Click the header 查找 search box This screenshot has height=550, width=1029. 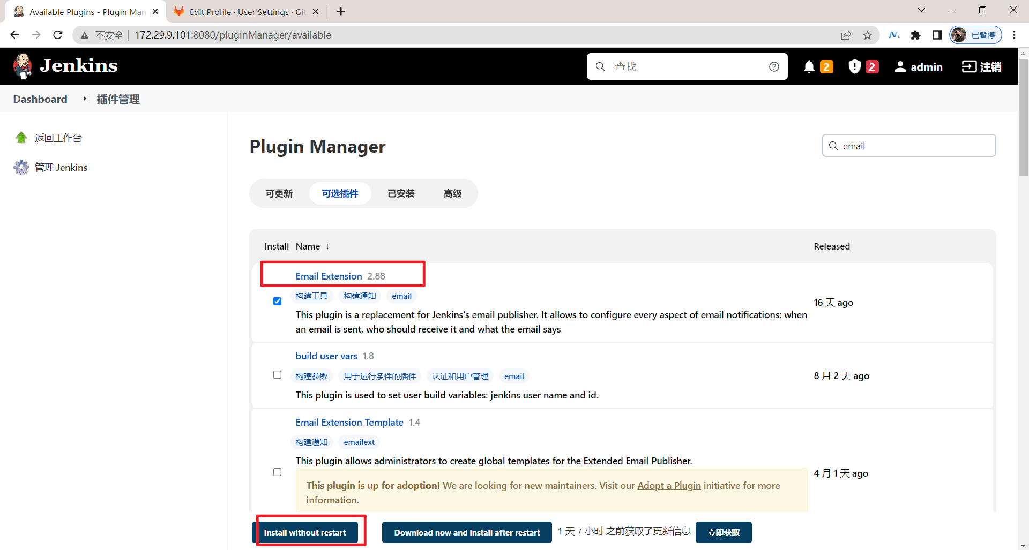click(687, 66)
